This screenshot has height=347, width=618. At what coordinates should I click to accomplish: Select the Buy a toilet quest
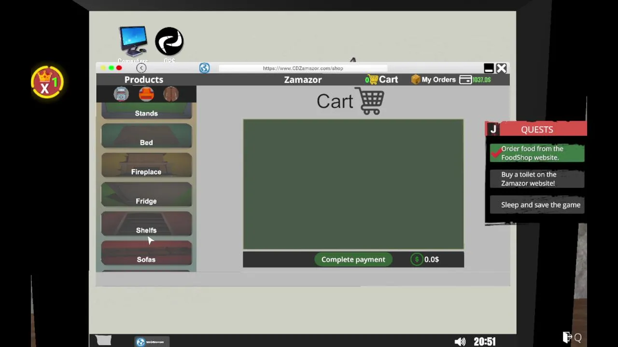click(x=537, y=179)
